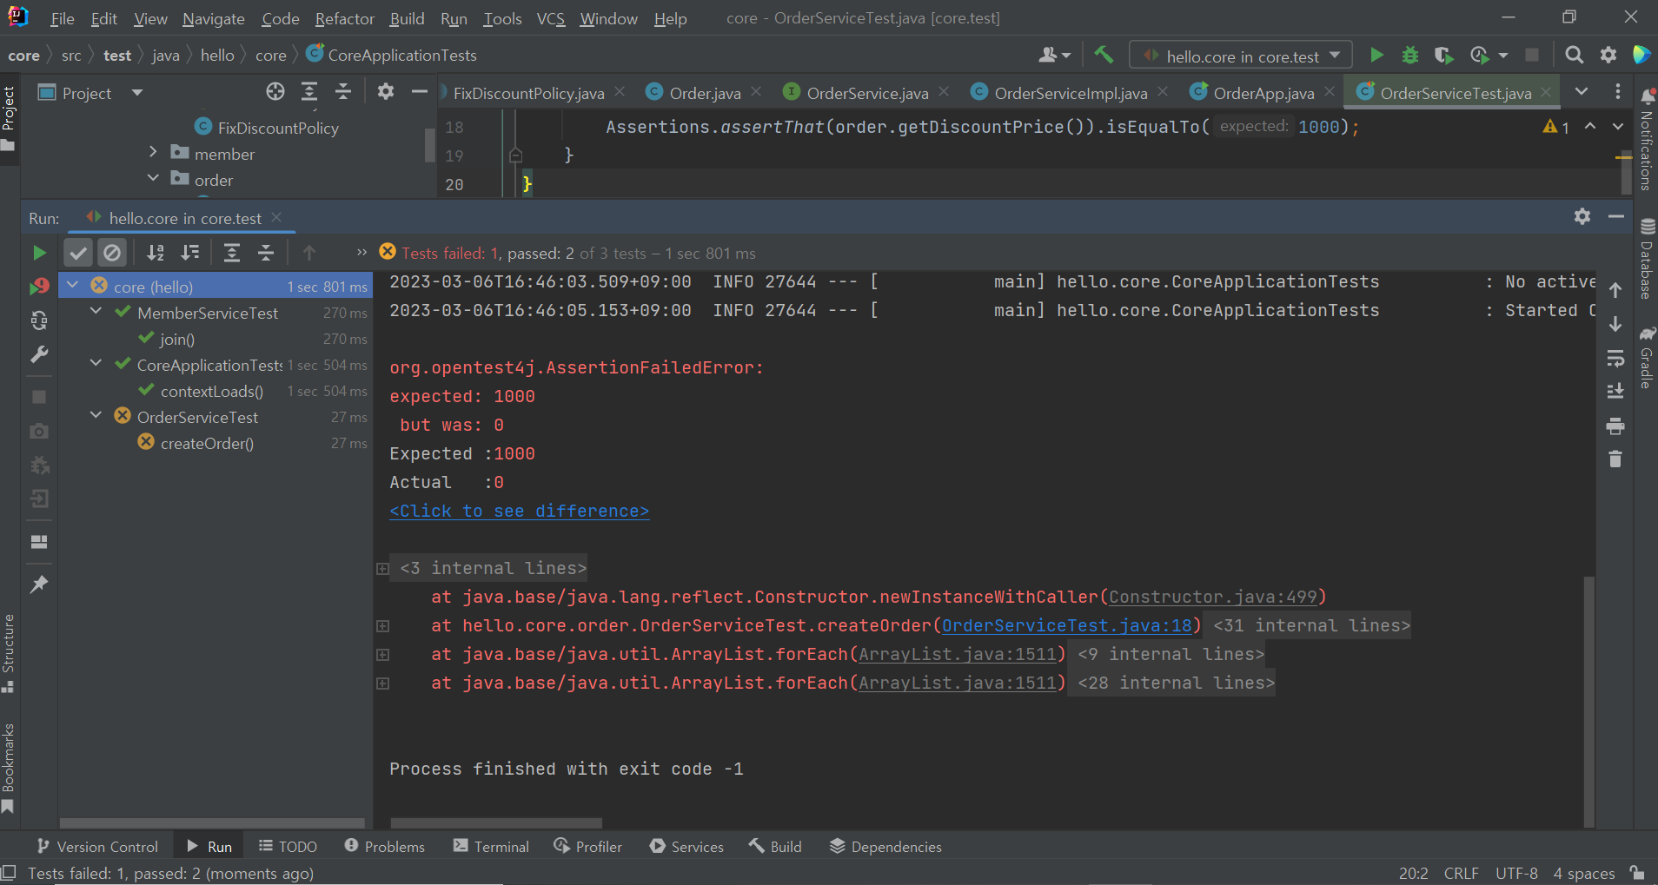
Task: Open the Database side panel
Action: (x=1647, y=260)
